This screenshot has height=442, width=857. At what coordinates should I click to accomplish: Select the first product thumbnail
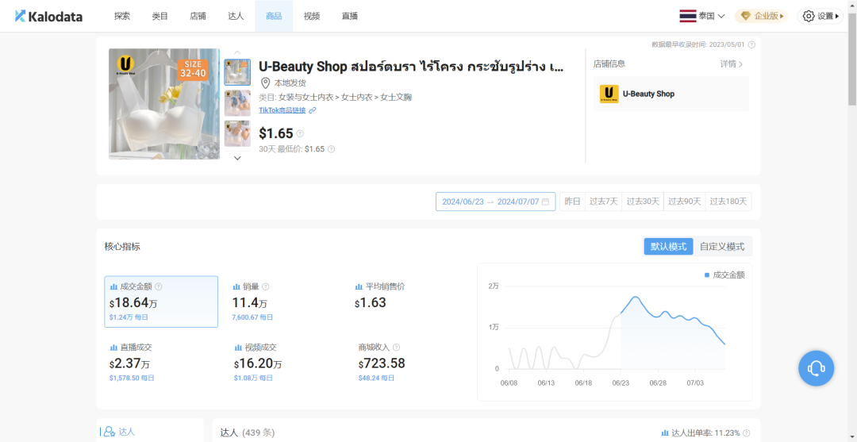[237, 72]
